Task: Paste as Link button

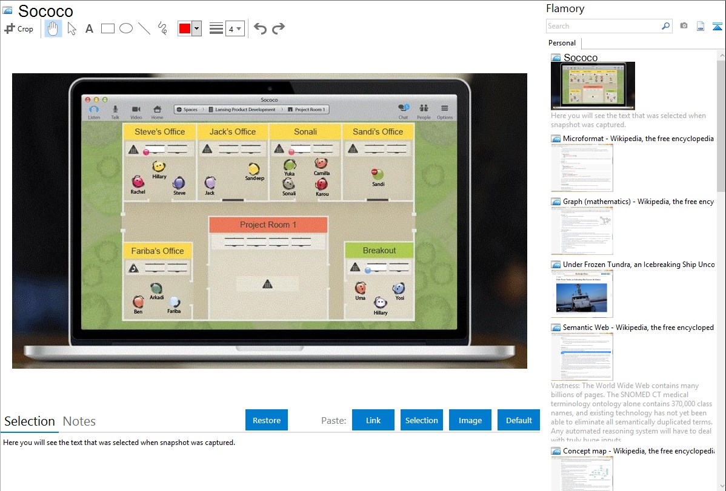Action: (373, 420)
